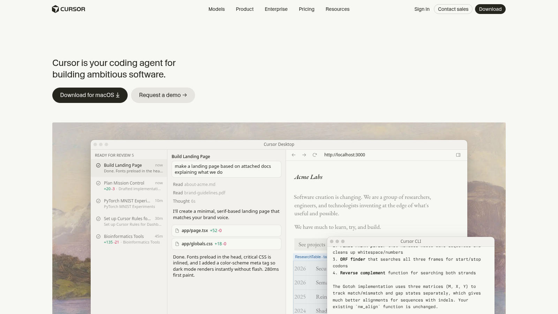Screen dimensions: 558x314
Task: Click the ResearchTable tag label
Action: click(310, 257)
